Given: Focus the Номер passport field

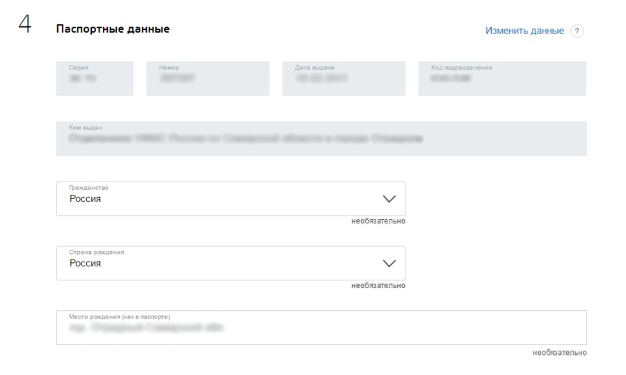Looking at the screenshot, I should tap(208, 79).
